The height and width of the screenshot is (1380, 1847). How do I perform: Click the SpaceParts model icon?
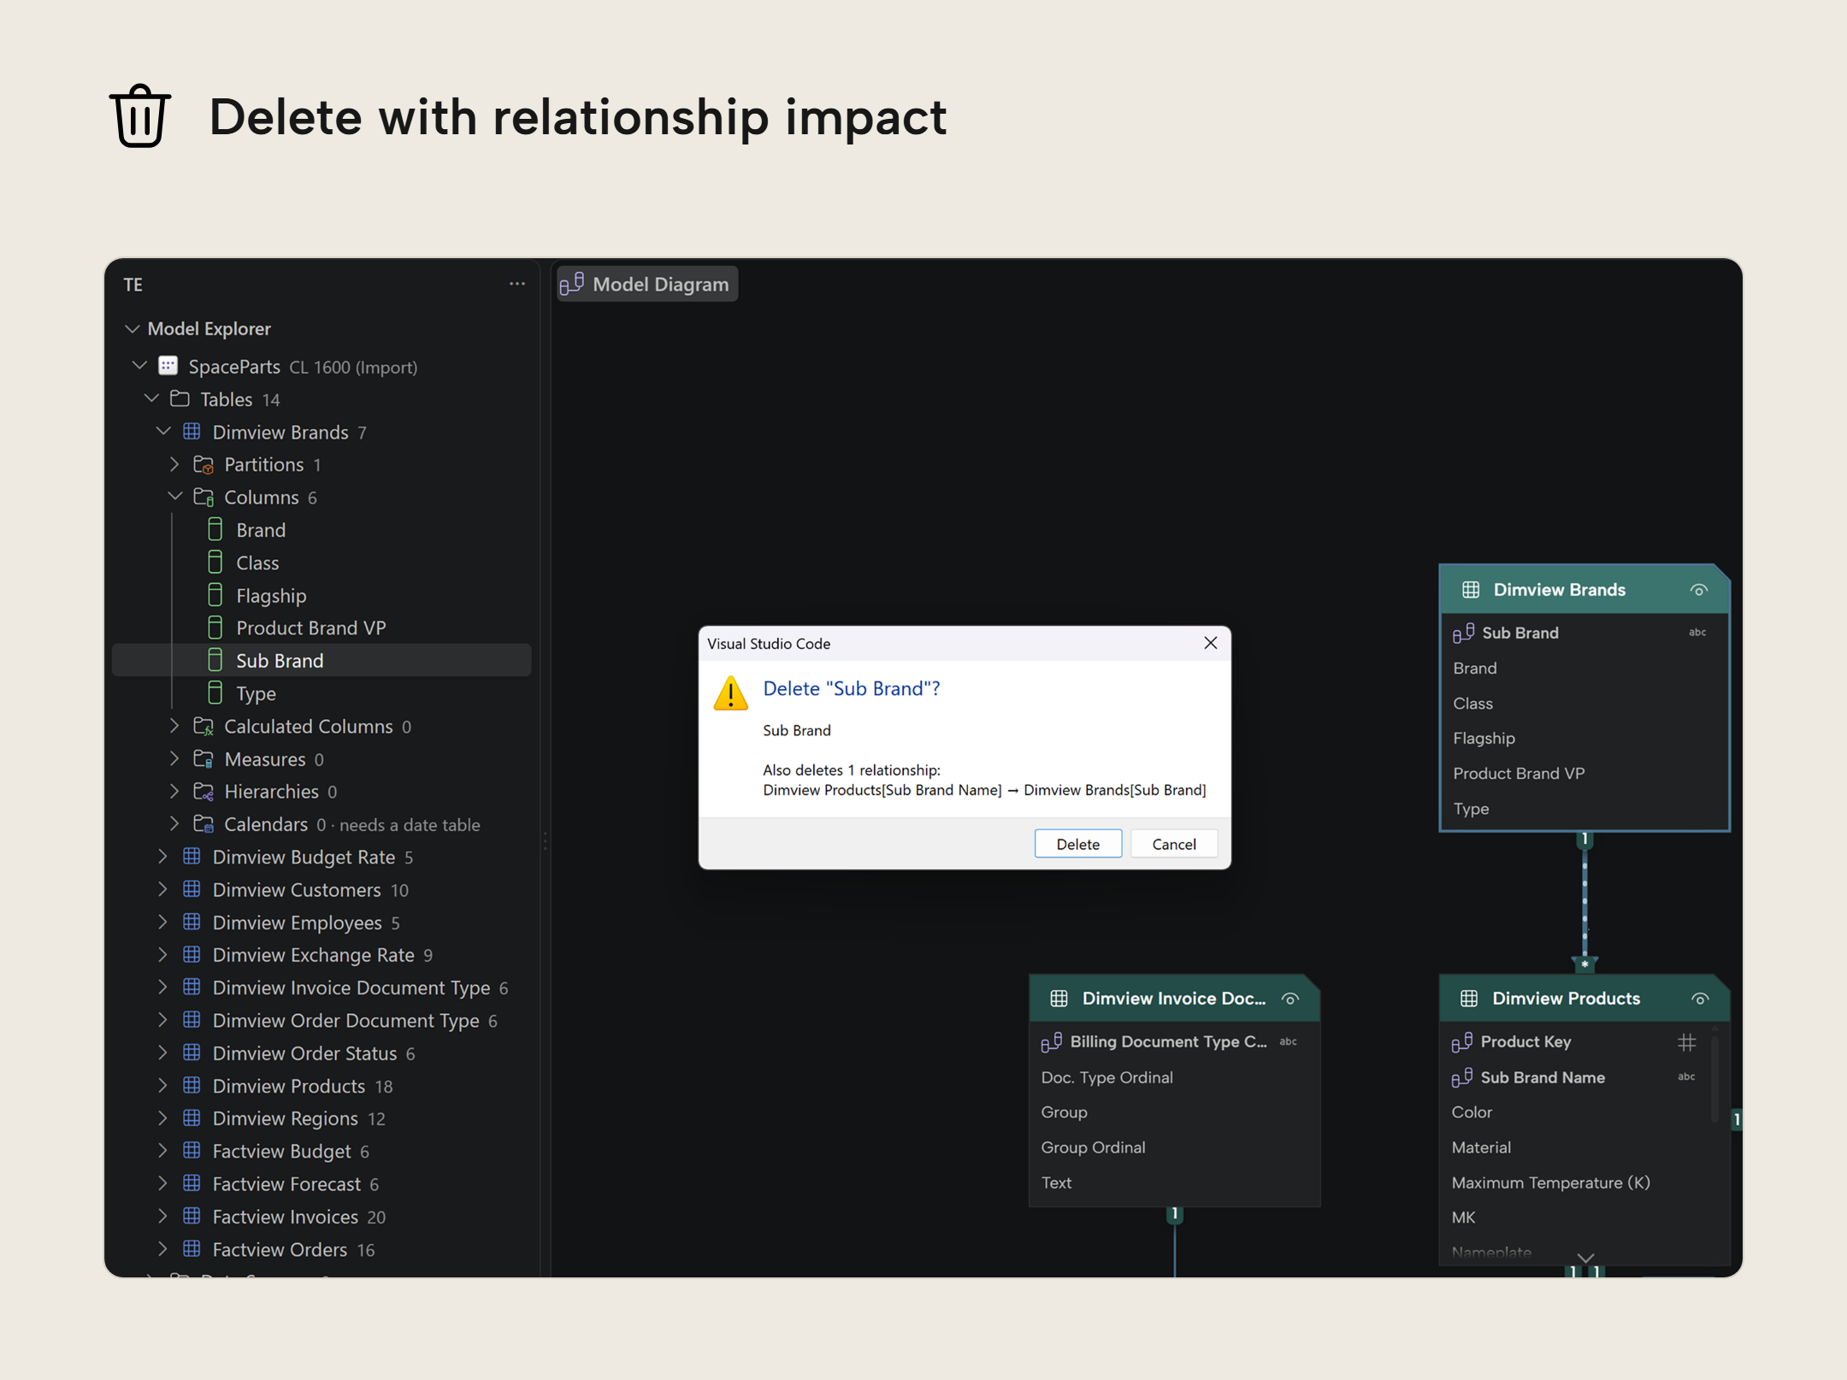(x=168, y=366)
